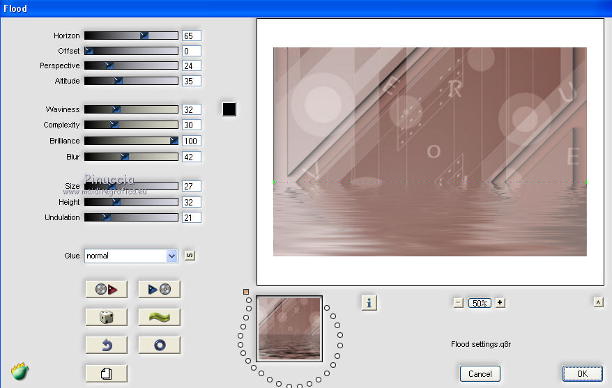The height and width of the screenshot is (388, 612).
Task: Click the 'Flood settings.q8r' filename text
Action: (481, 344)
